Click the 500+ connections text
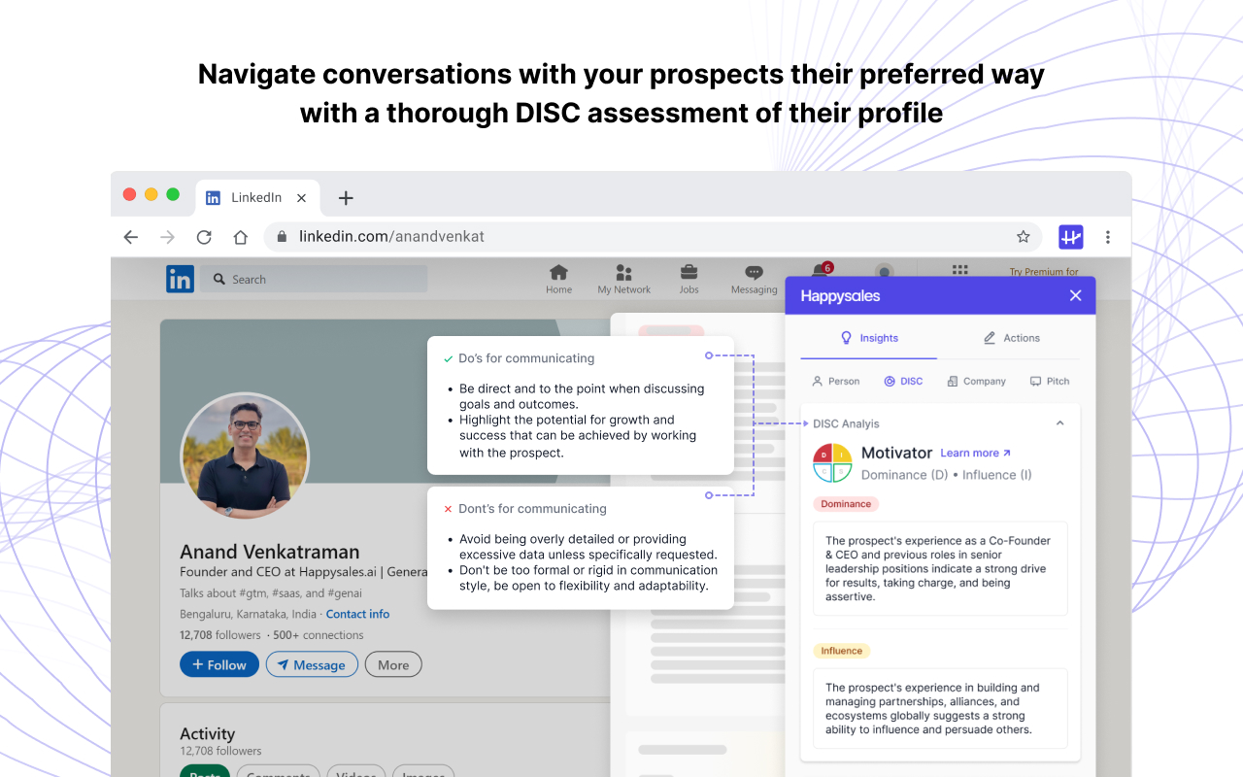The height and width of the screenshot is (777, 1243). 318,635
